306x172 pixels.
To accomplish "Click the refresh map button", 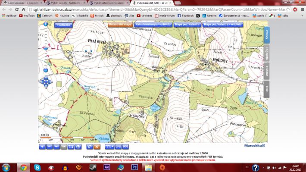I will pos(90,147).
